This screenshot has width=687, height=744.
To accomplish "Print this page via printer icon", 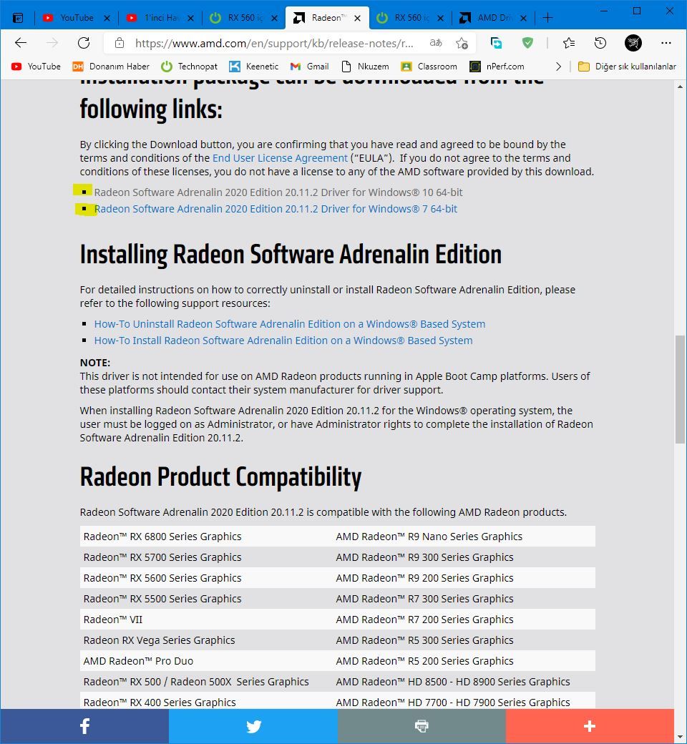I will 422,726.
